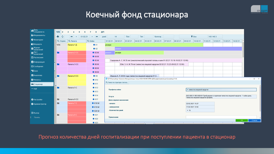Open Настройки settings
The image size is (274, 154).
pos(37,100)
